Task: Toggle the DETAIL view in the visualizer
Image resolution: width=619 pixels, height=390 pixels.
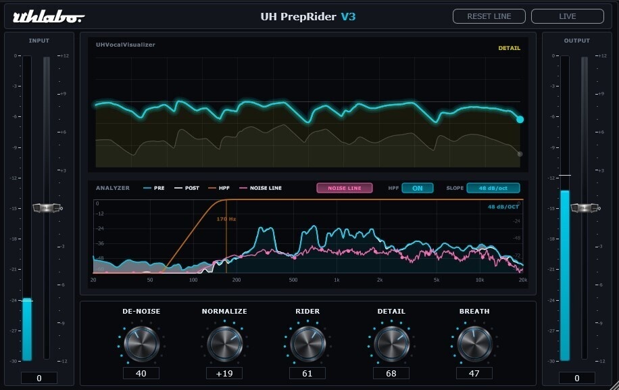Action: (509, 48)
